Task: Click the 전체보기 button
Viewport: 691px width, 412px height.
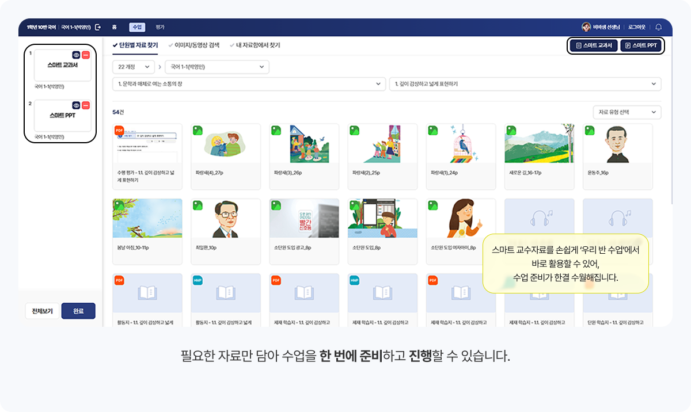Action: [42, 311]
